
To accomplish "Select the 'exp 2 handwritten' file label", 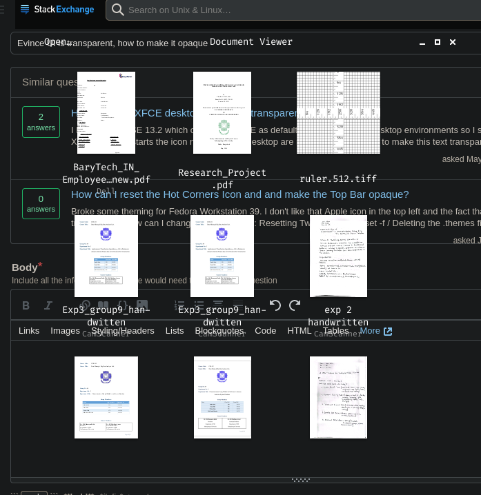I will pos(338,316).
